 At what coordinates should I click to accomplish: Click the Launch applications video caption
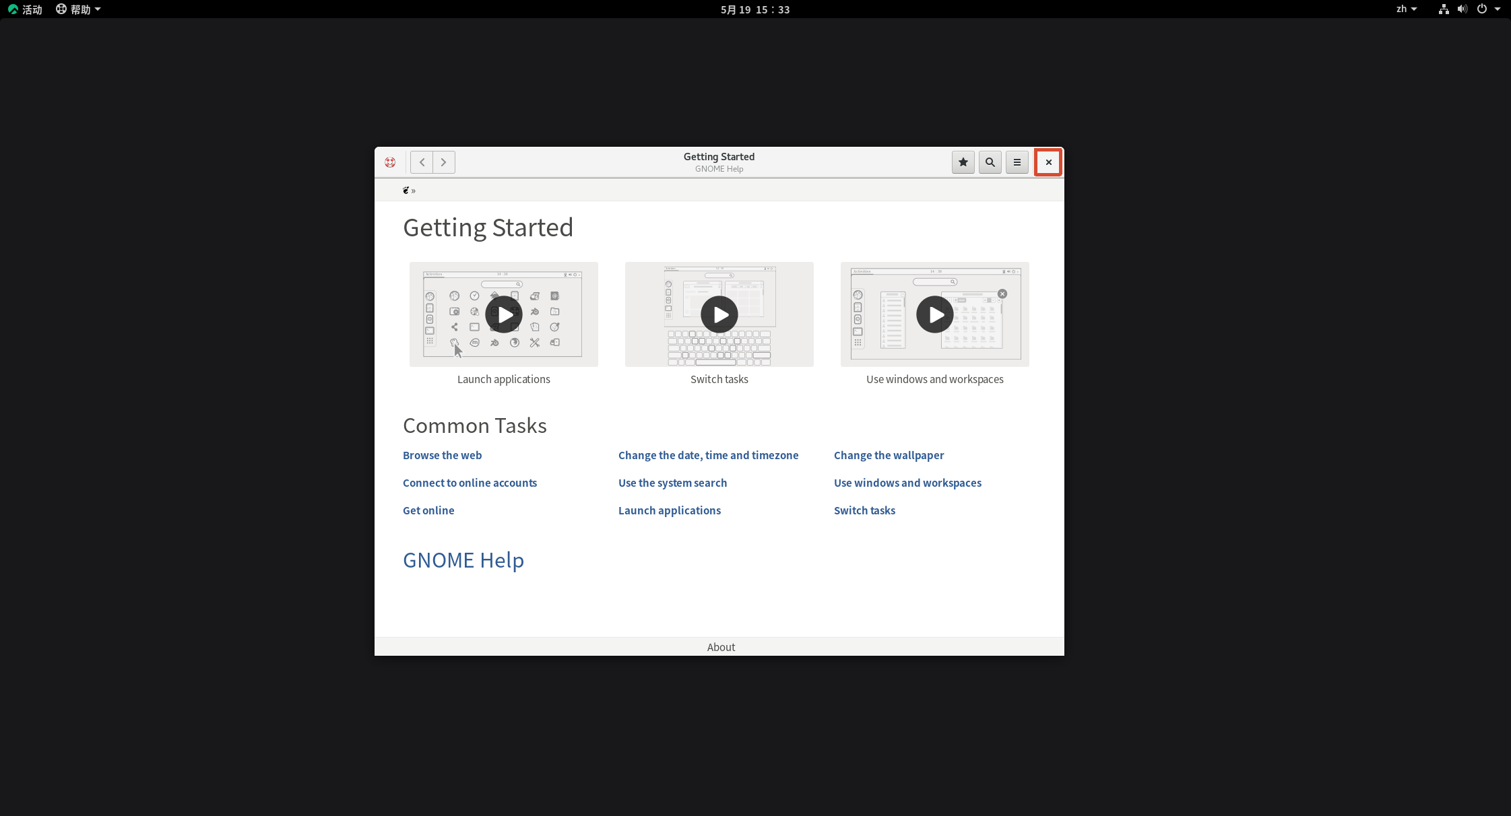504,380
